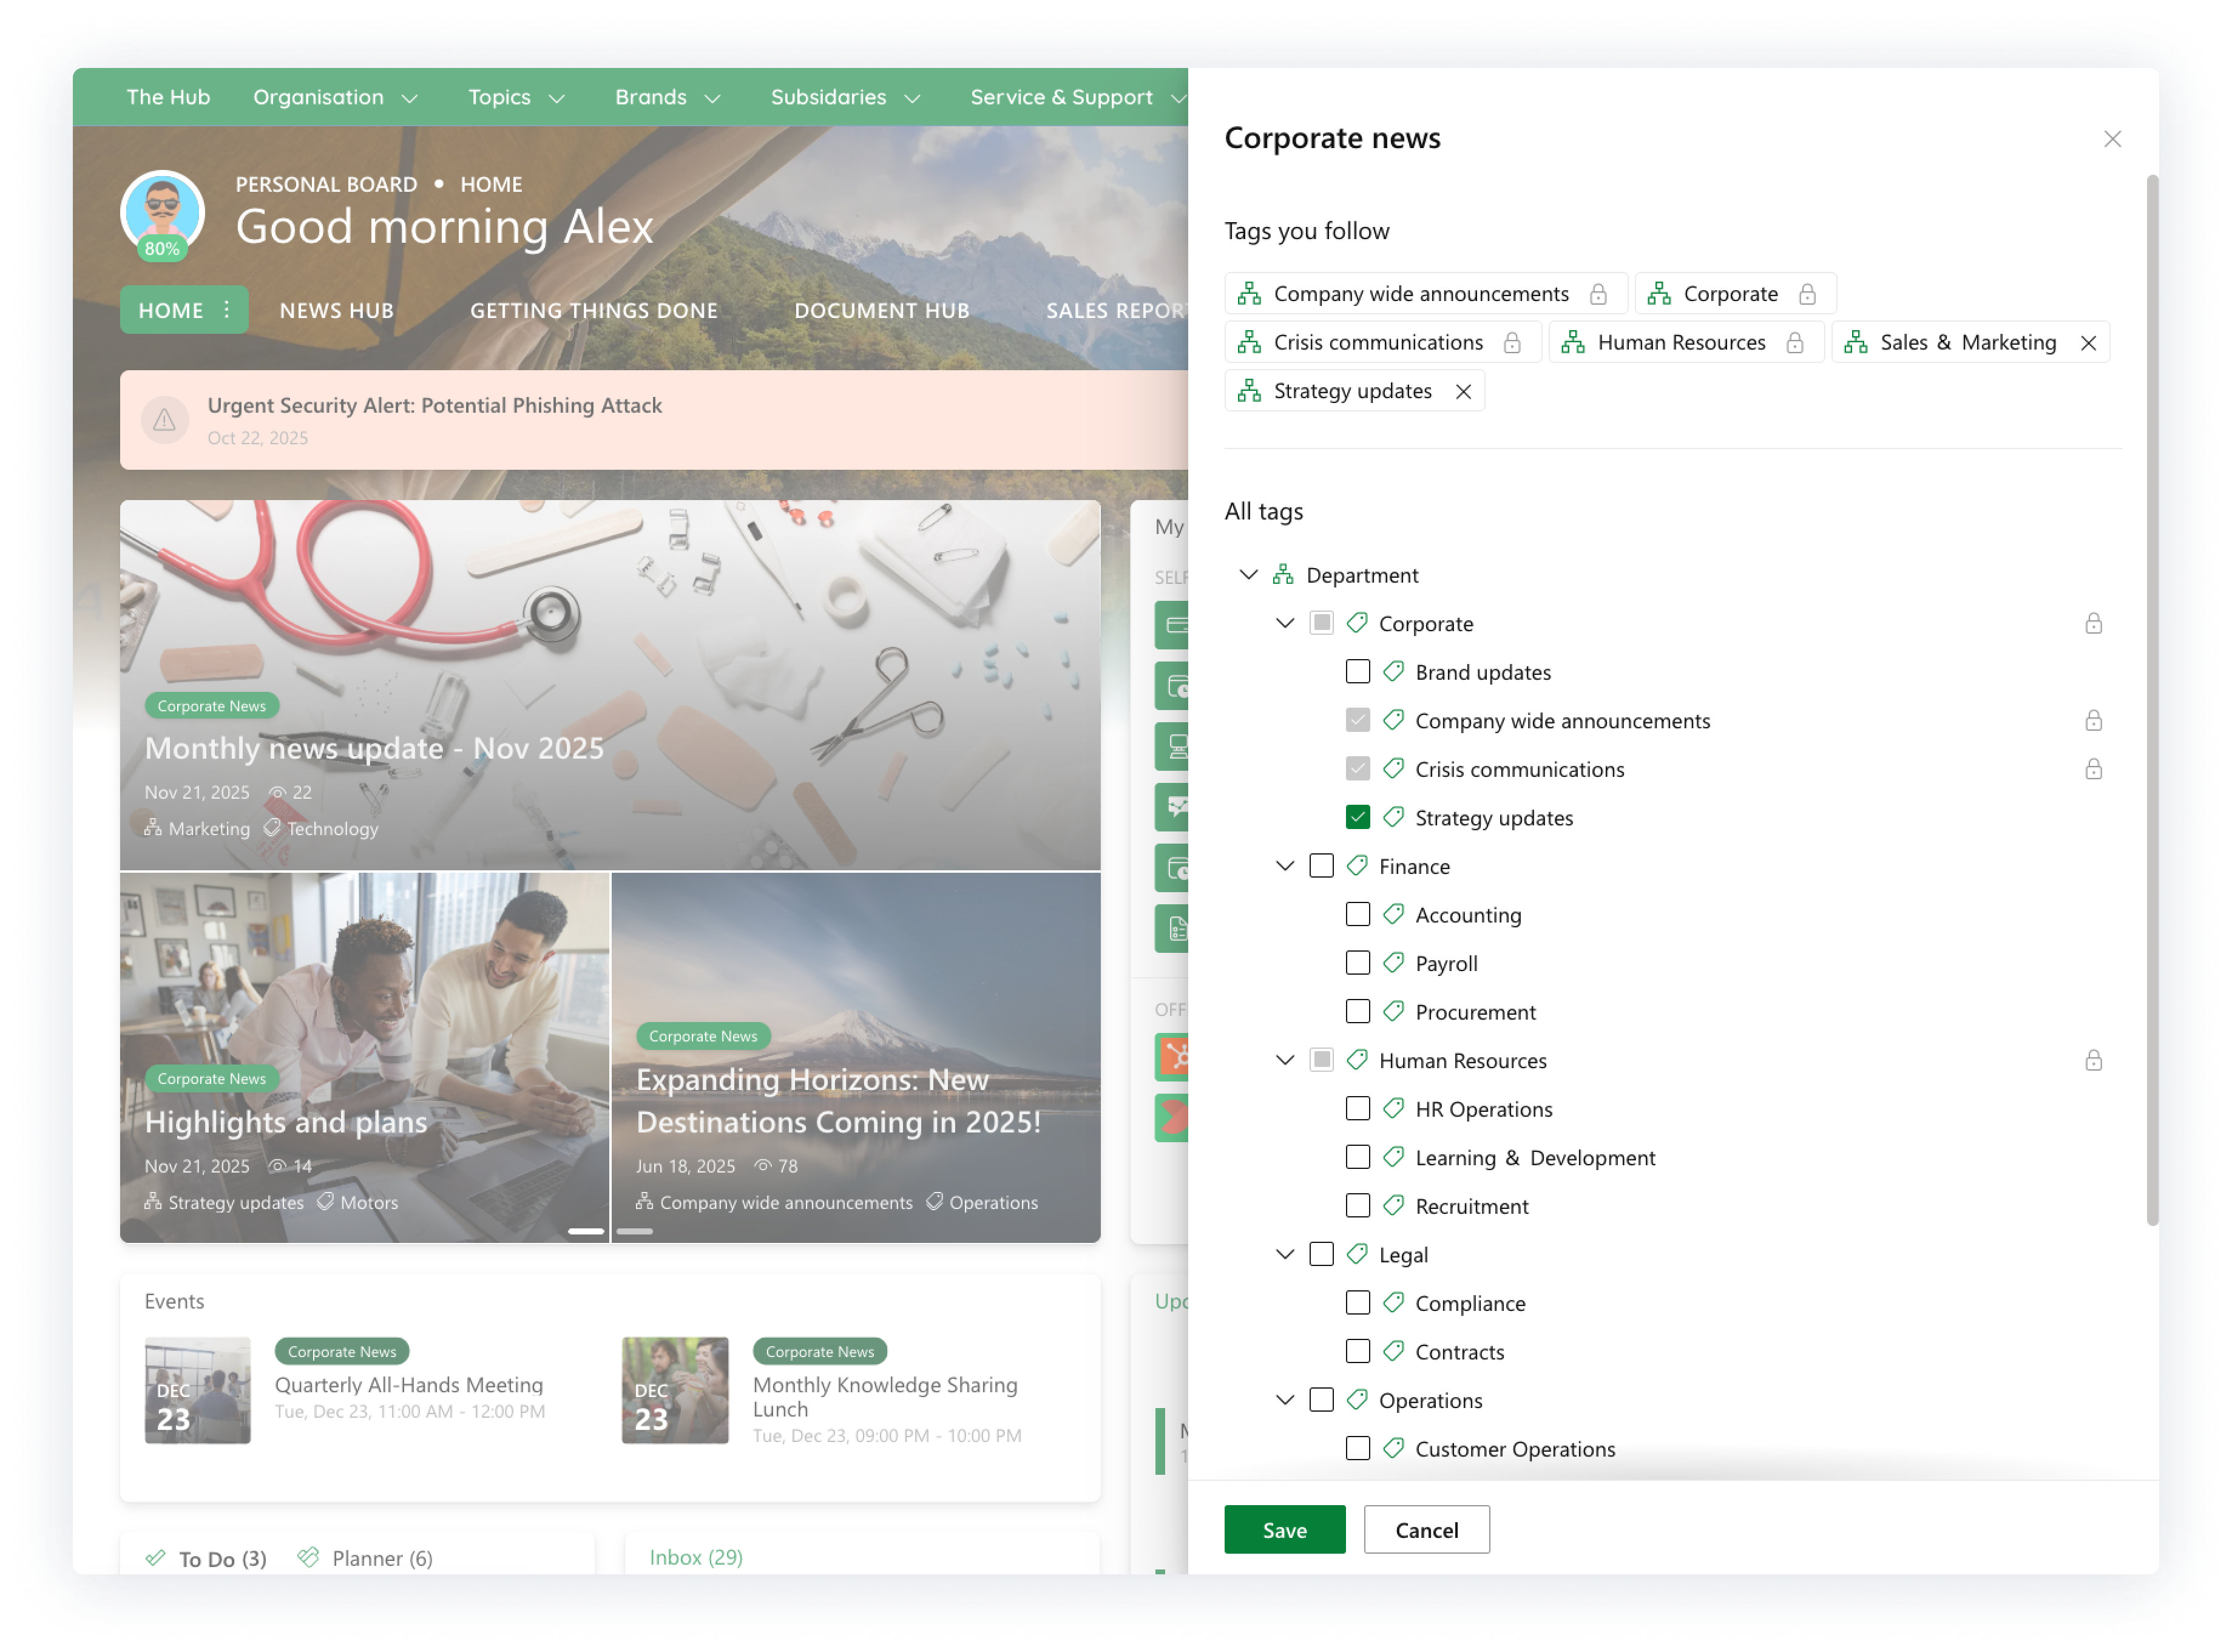
Task: Open the Quarterly All-Hands Meeting event thumbnail
Action: click(x=197, y=1390)
